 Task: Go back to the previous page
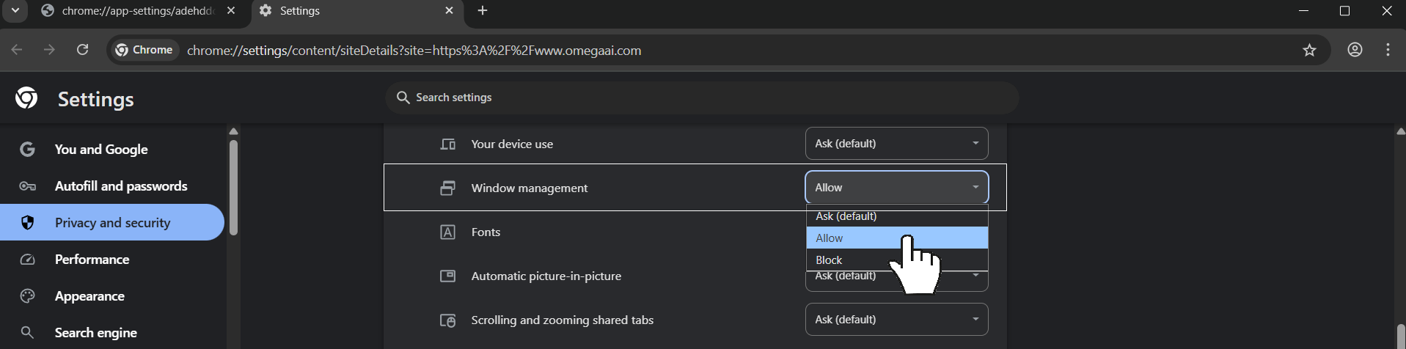pyautogui.click(x=17, y=51)
